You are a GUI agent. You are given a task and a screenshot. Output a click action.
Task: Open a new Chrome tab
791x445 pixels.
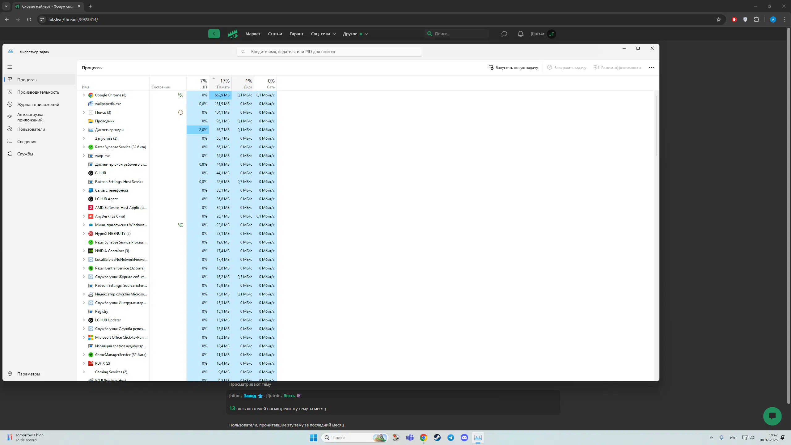tap(90, 6)
